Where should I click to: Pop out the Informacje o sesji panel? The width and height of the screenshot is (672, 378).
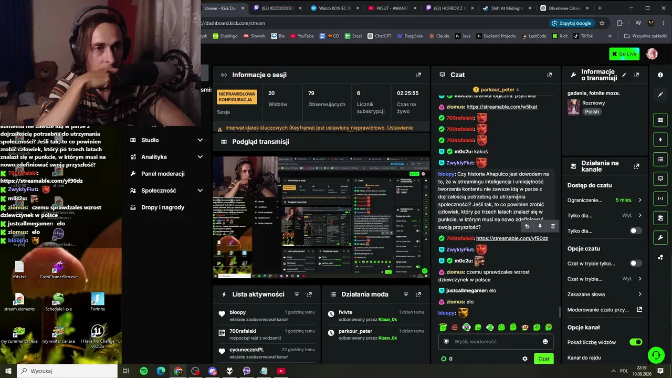point(418,75)
